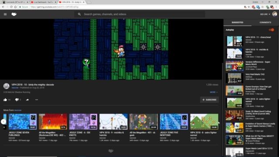Image resolution: width=279 pixels, height=157 pixels.
Task: Open JIGGLY ZONE 6 SIX KNOTS thumbnail
Action: pyautogui.click(x=83, y=122)
